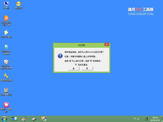Image resolution: width=163 pixels, height=122 pixels.
Task: Launch the Windows 安装器 installer icon
Action: (5, 48)
